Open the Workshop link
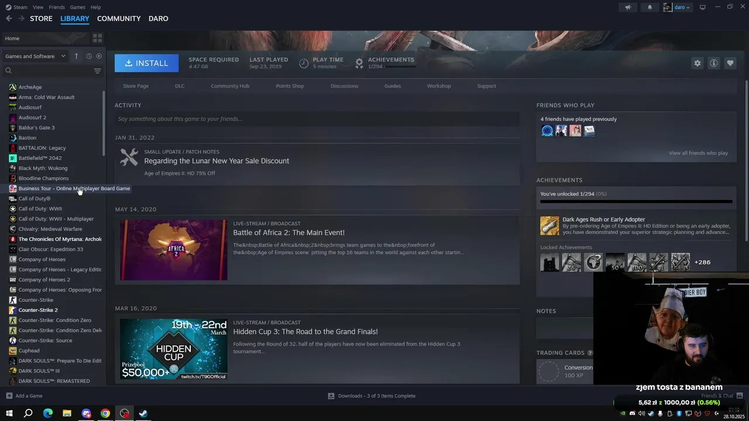749x421 pixels. 439,86
